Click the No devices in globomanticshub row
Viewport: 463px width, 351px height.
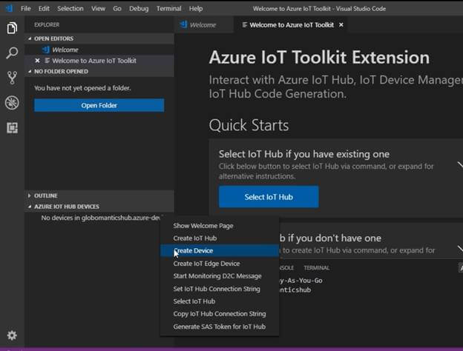click(x=99, y=218)
